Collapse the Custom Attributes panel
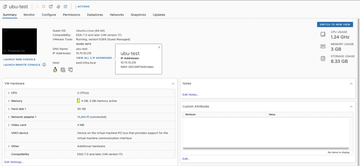Viewport: 360px width, 166px height. [x=351, y=106]
